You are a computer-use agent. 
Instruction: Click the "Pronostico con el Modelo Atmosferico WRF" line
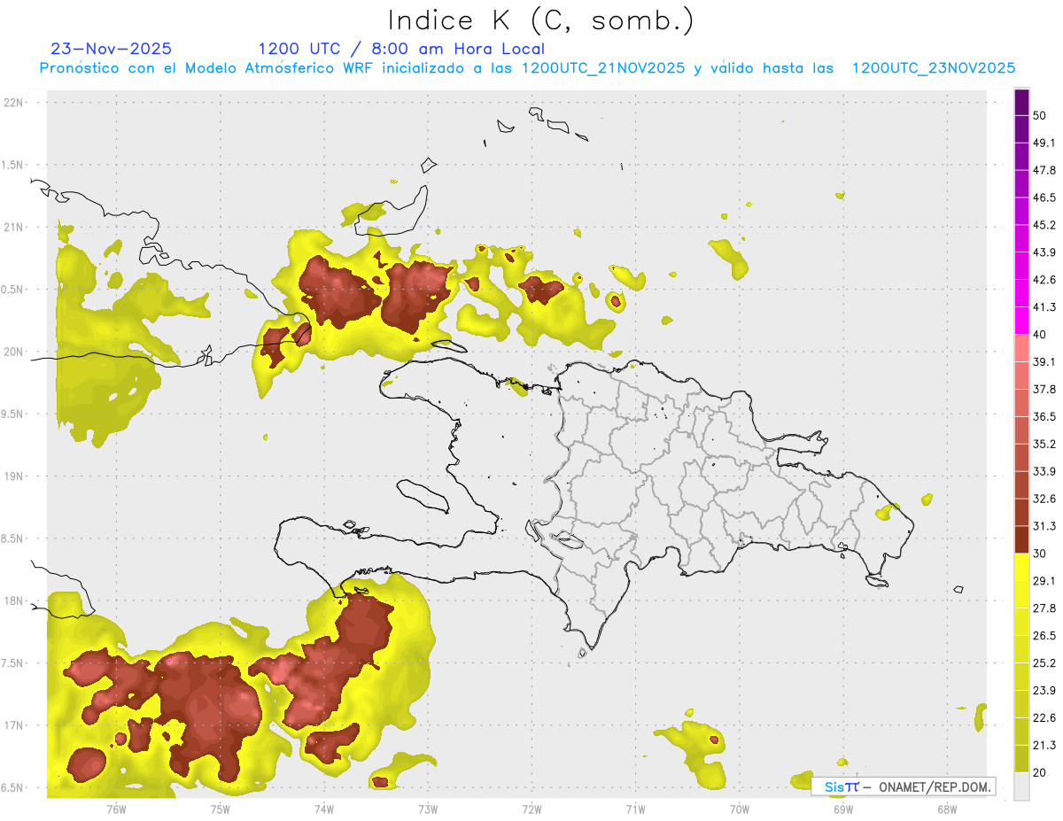pos(527,68)
